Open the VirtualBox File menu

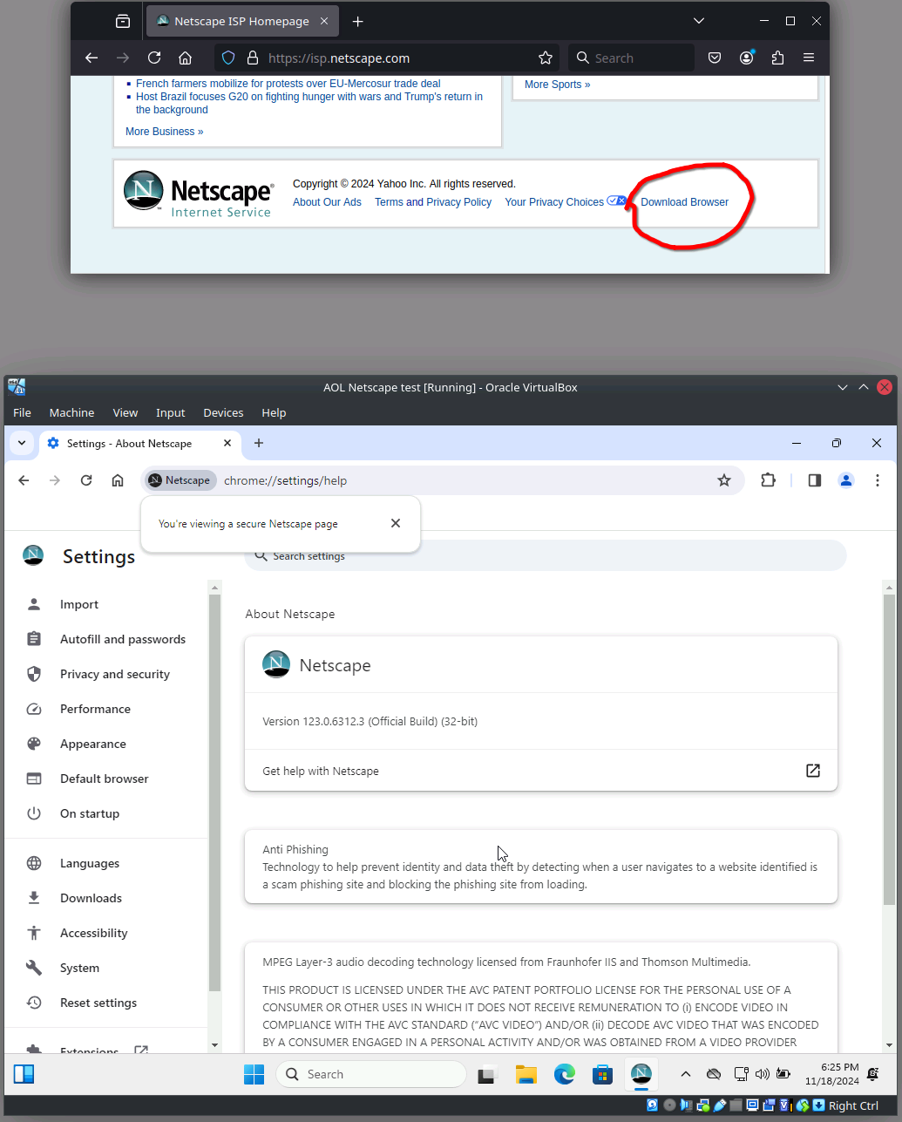22,412
